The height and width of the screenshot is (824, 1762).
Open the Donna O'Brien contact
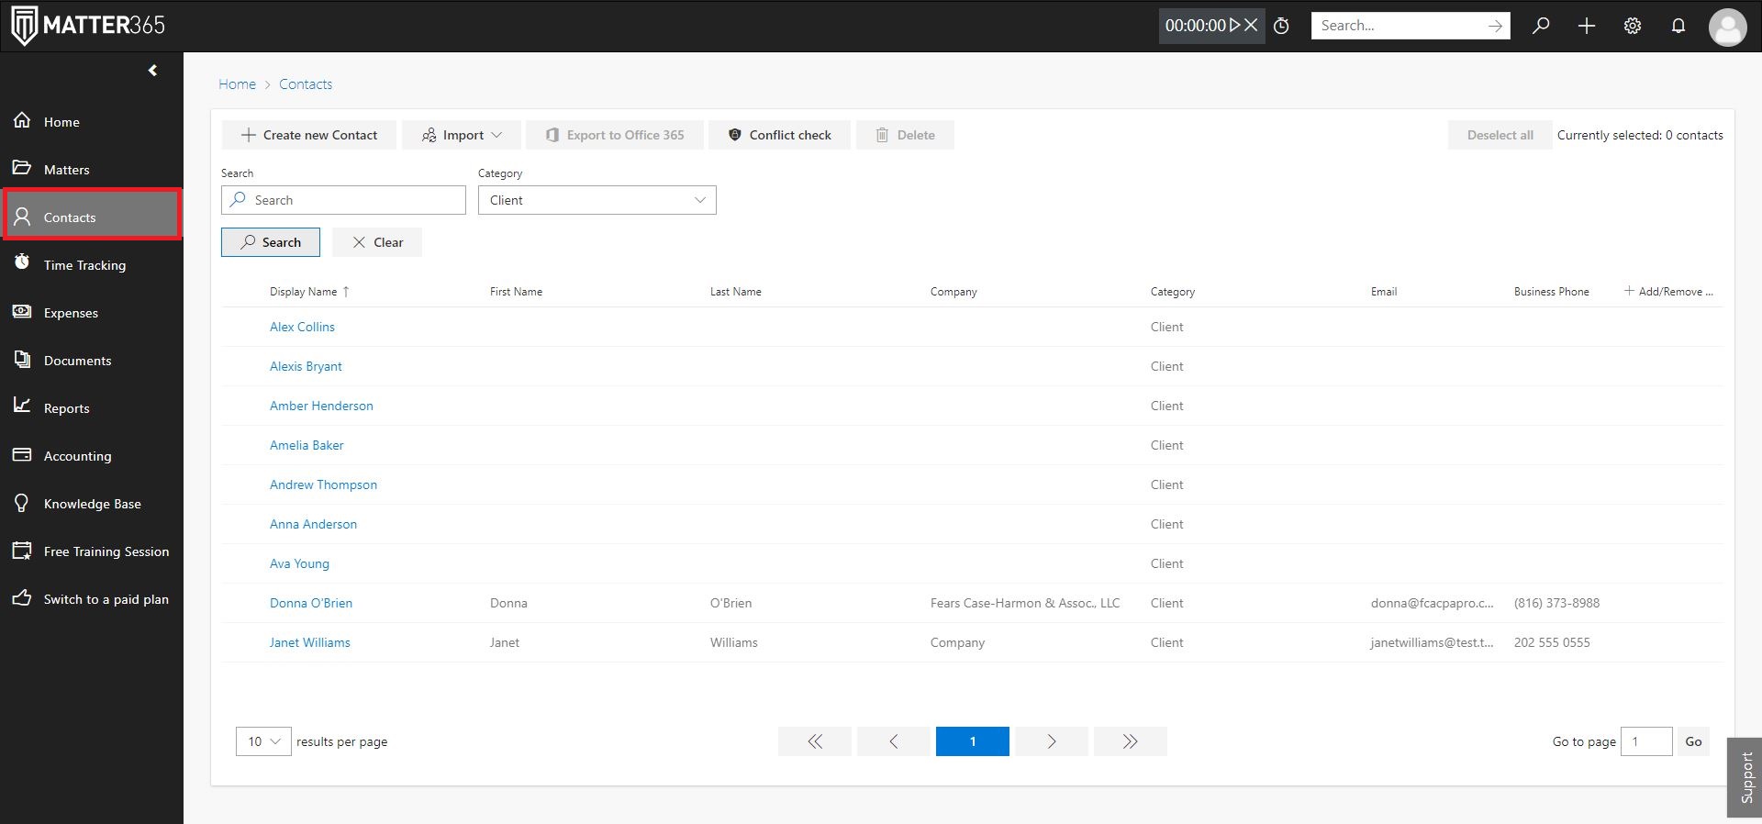coord(311,603)
